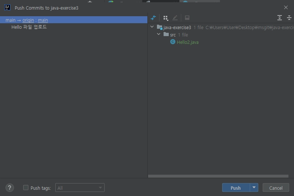The height and width of the screenshot is (196, 294).
Task: Click the Show Diff toolbar icon
Action: tap(153, 18)
